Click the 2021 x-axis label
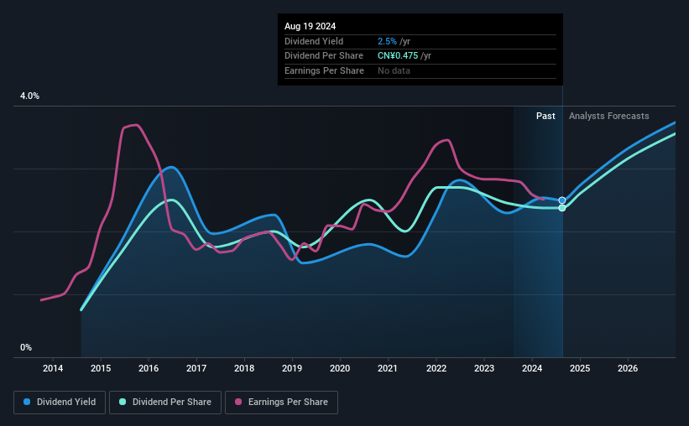 click(388, 368)
